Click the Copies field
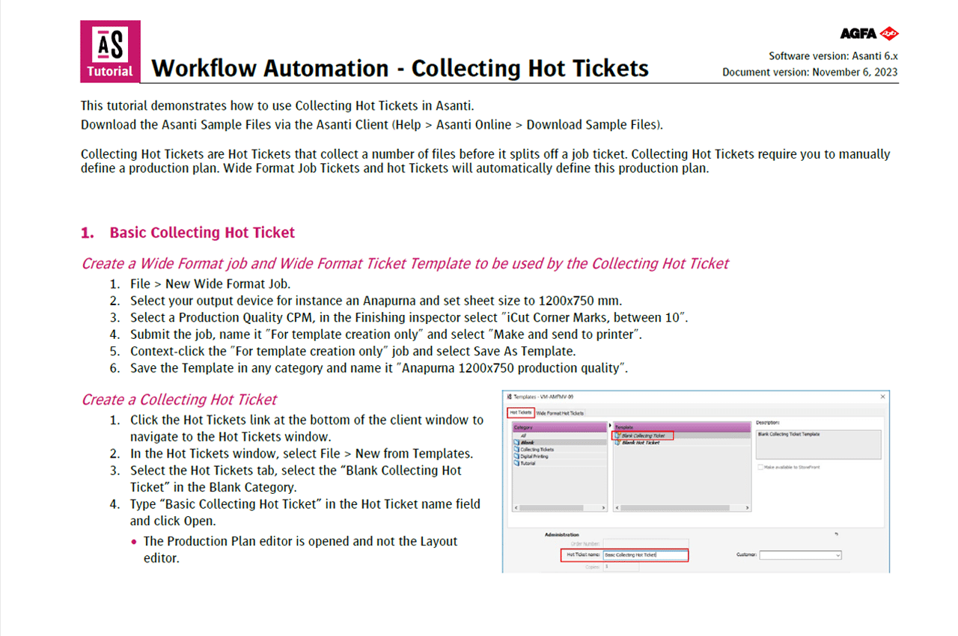 click(x=621, y=566)
